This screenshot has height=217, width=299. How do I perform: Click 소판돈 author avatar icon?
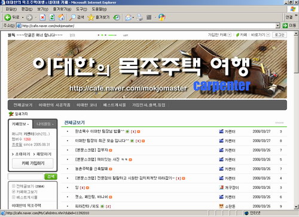click(x=221, y=206)
